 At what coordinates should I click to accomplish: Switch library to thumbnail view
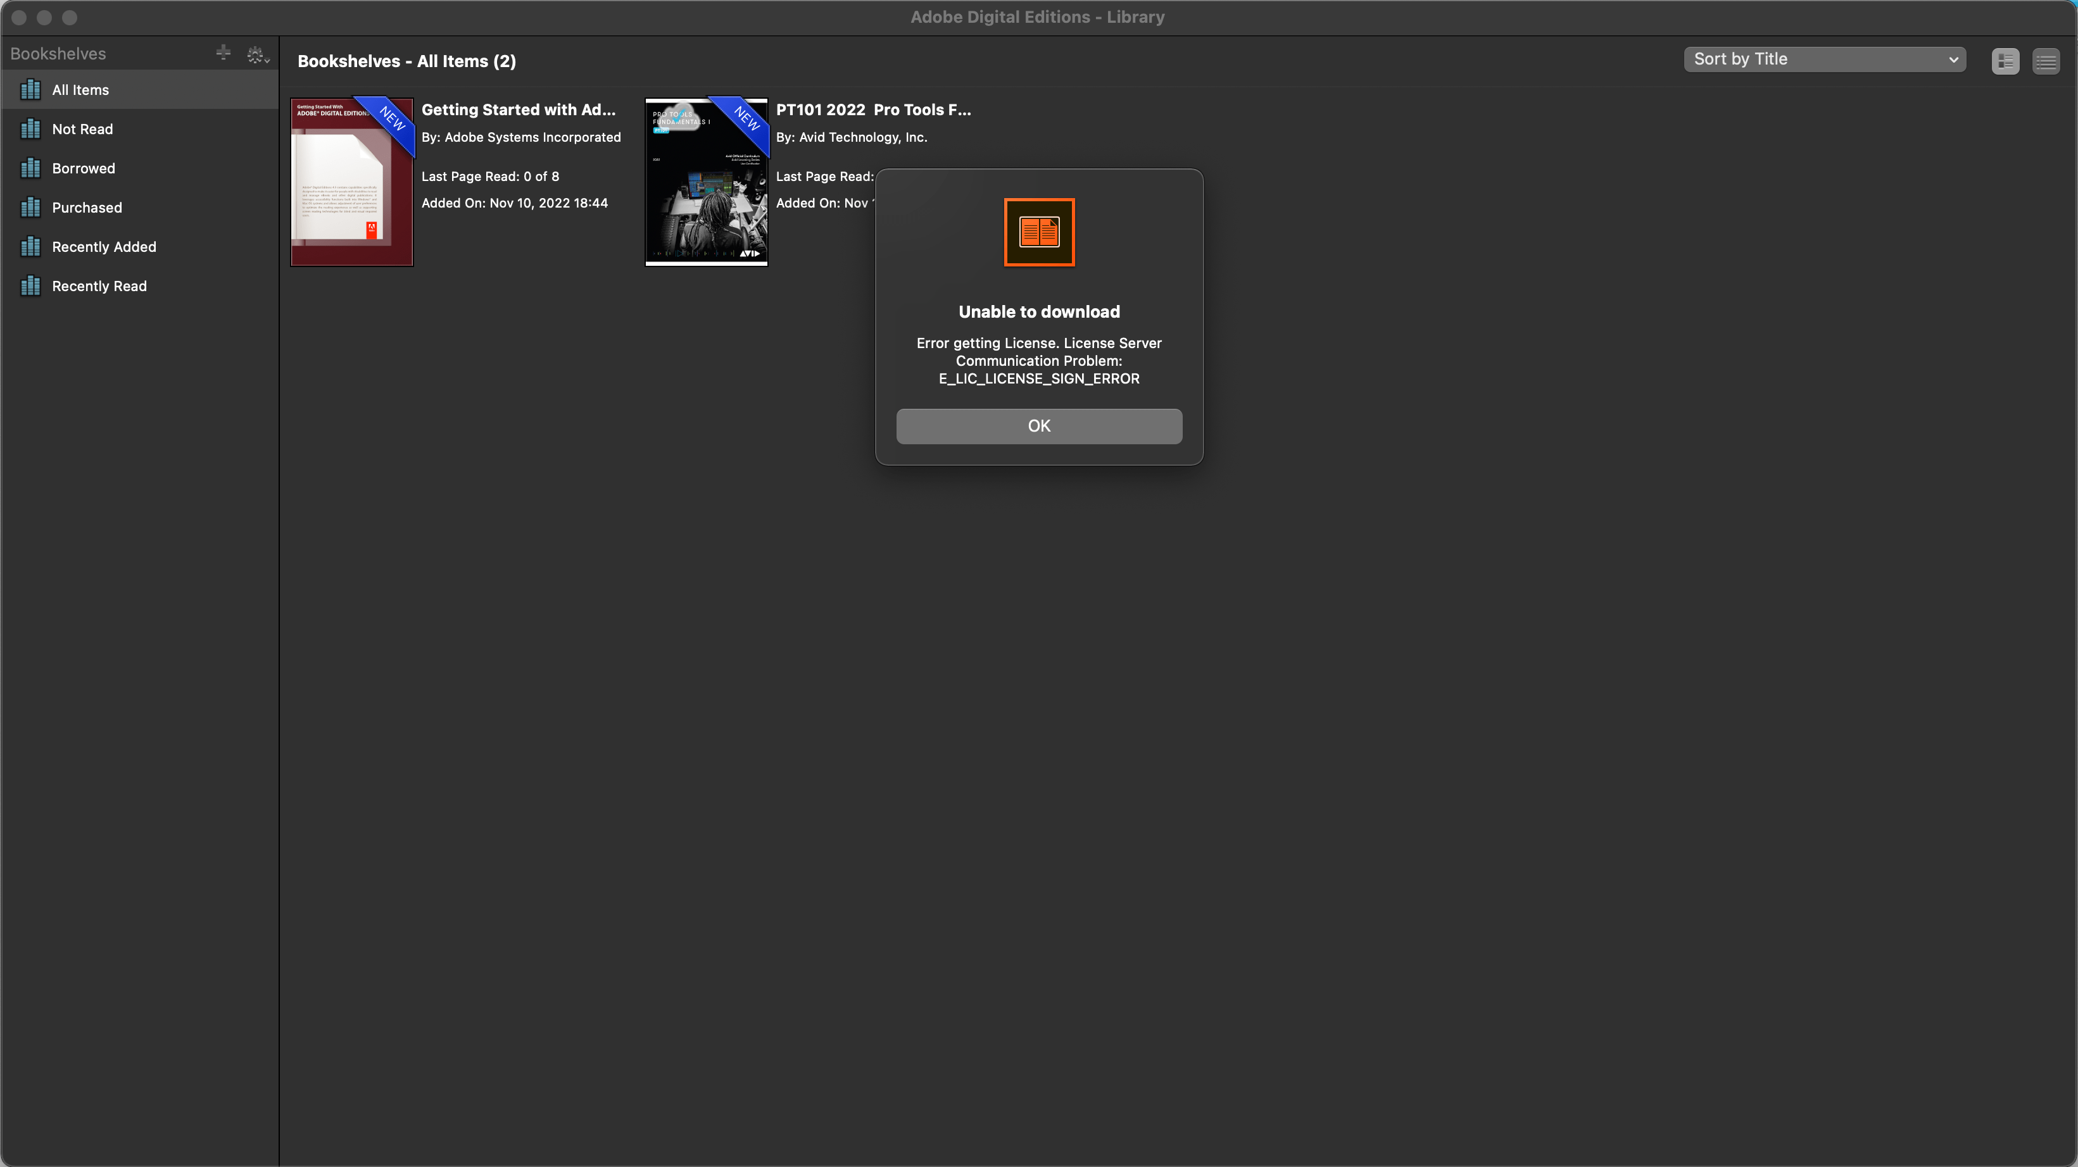2005,61
